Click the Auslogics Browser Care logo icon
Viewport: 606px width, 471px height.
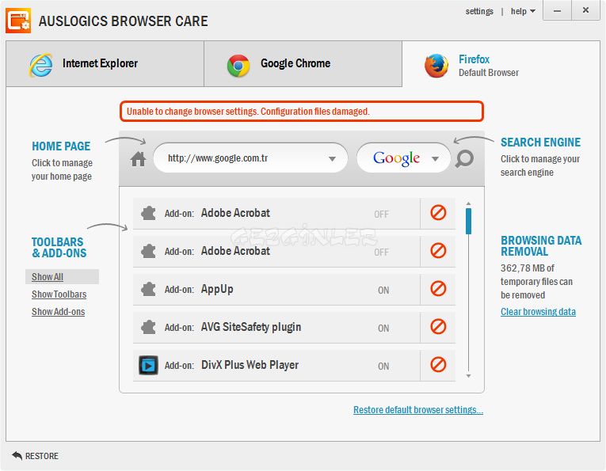click(18, 21)
